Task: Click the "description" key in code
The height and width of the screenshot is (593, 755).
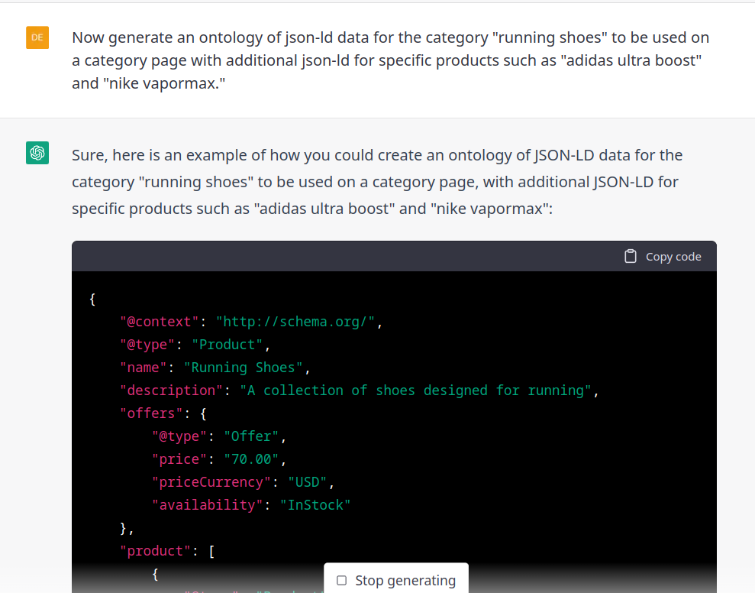Action: 172,390
